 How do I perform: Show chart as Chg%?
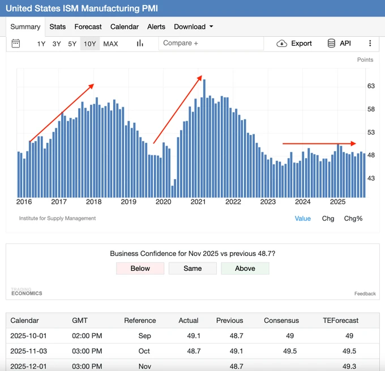point(353,218)
